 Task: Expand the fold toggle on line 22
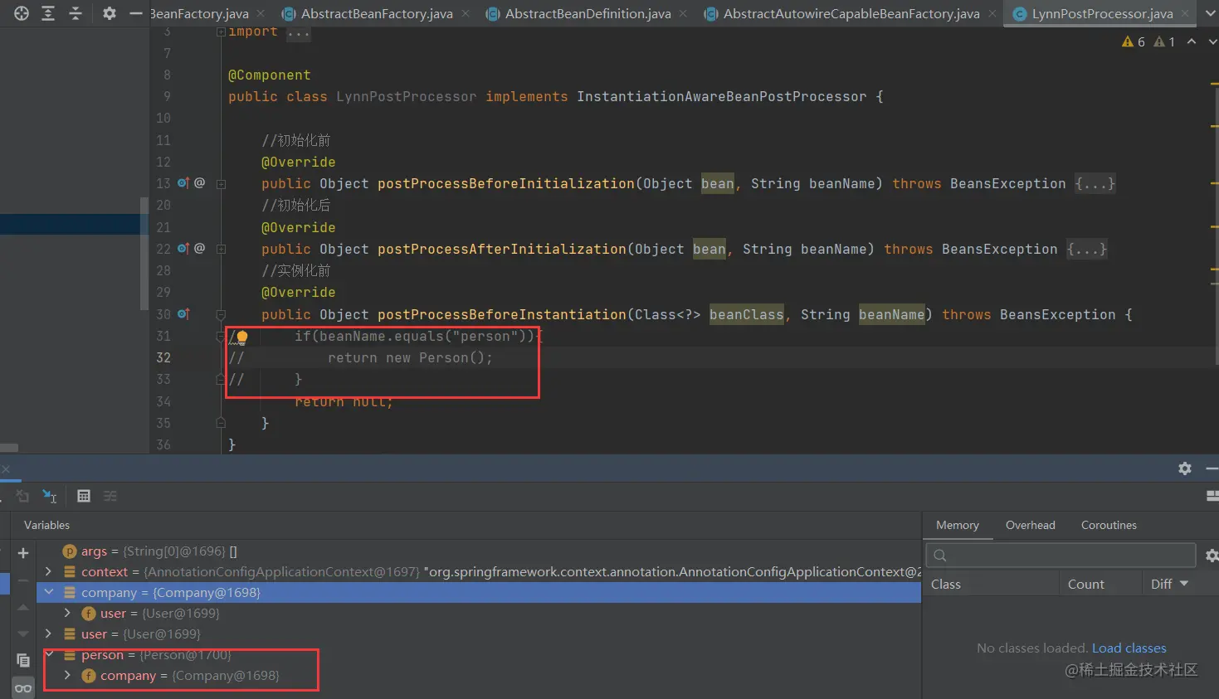pyautogui.click(x=221, y=250)
